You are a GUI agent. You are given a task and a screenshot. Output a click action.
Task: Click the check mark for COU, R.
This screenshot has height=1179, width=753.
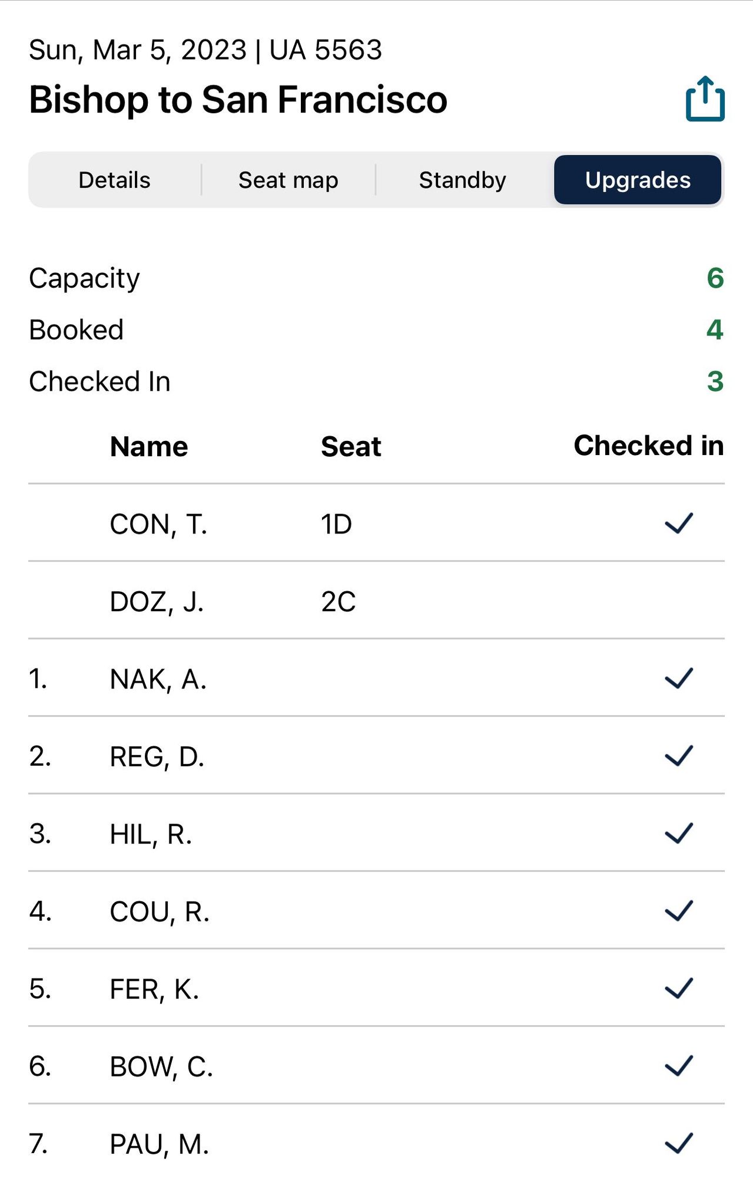pos(679,911)
